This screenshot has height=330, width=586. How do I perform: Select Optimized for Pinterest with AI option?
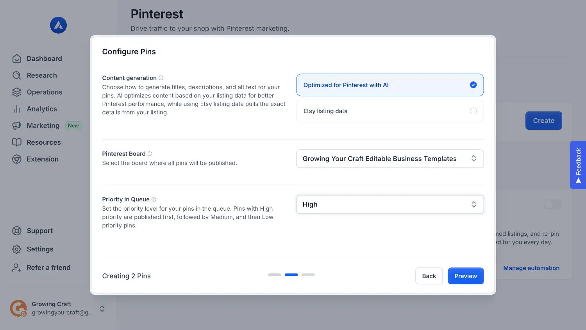(x=390, y=85)
